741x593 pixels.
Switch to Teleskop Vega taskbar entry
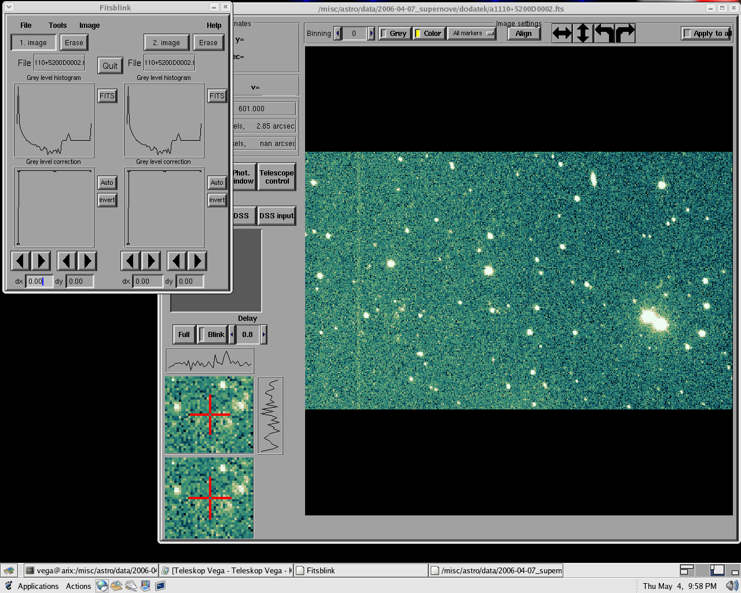pos(226,570)
